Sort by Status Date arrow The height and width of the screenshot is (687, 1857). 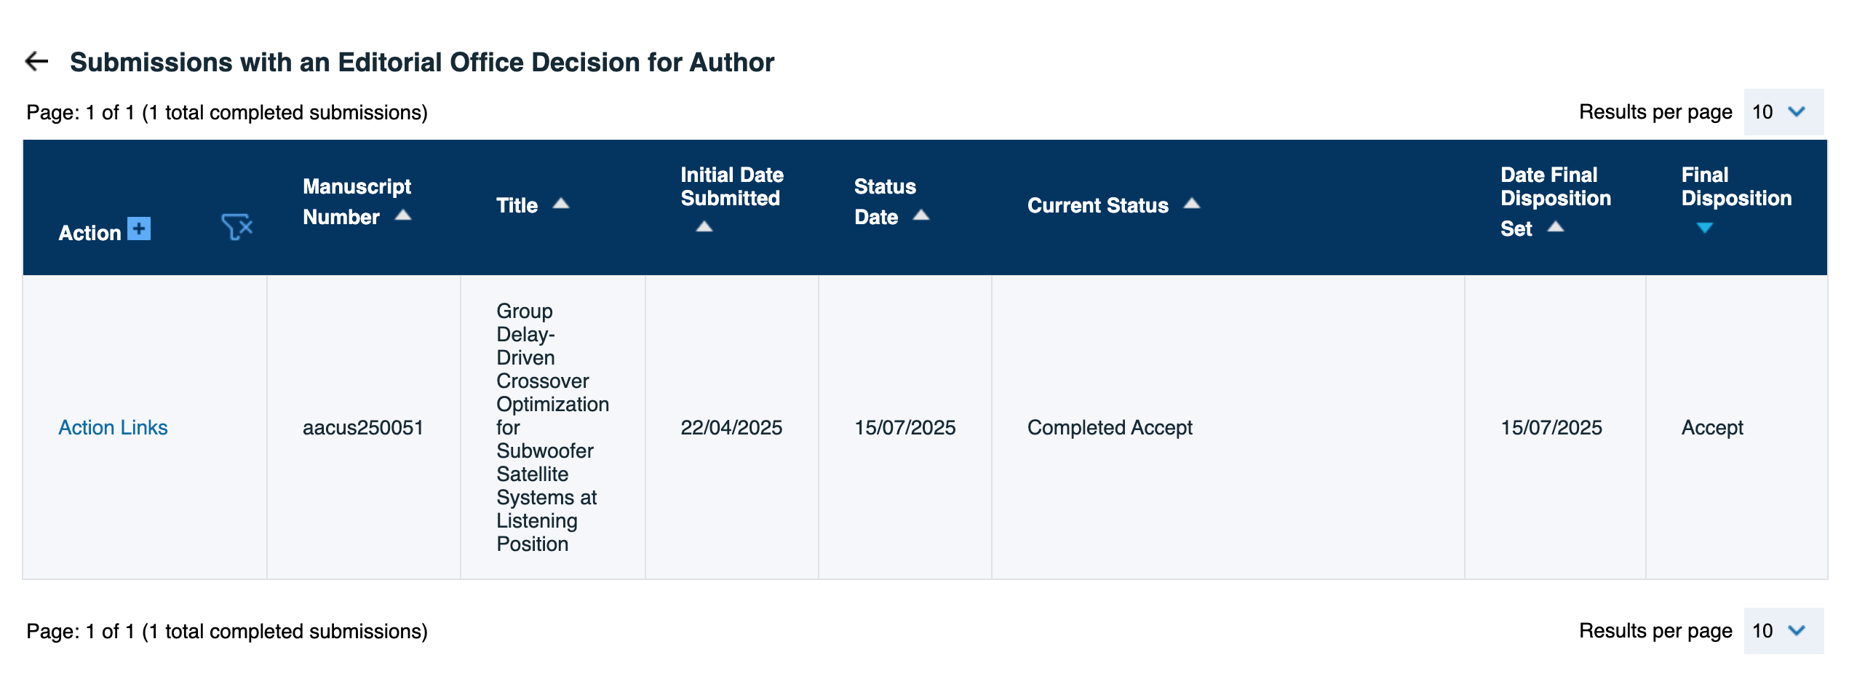[x=921, y=215]
